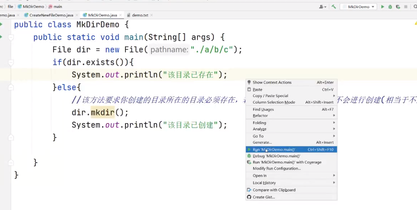This screenshot has height=210, width=417.
Task: Click the Paste icon in the context menu
Action: pos(249,89)
